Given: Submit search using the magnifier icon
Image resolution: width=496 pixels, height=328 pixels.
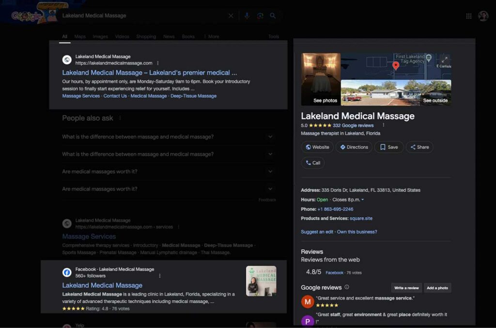Looking at the screenshot, I should [x=273, y=16].
